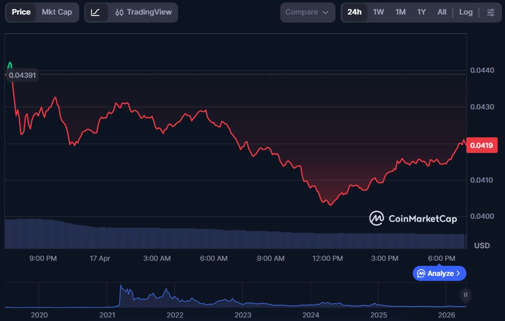Open chart settings sliders icon
The height and width of the screenshot is (321, 505).
(490, 12)
